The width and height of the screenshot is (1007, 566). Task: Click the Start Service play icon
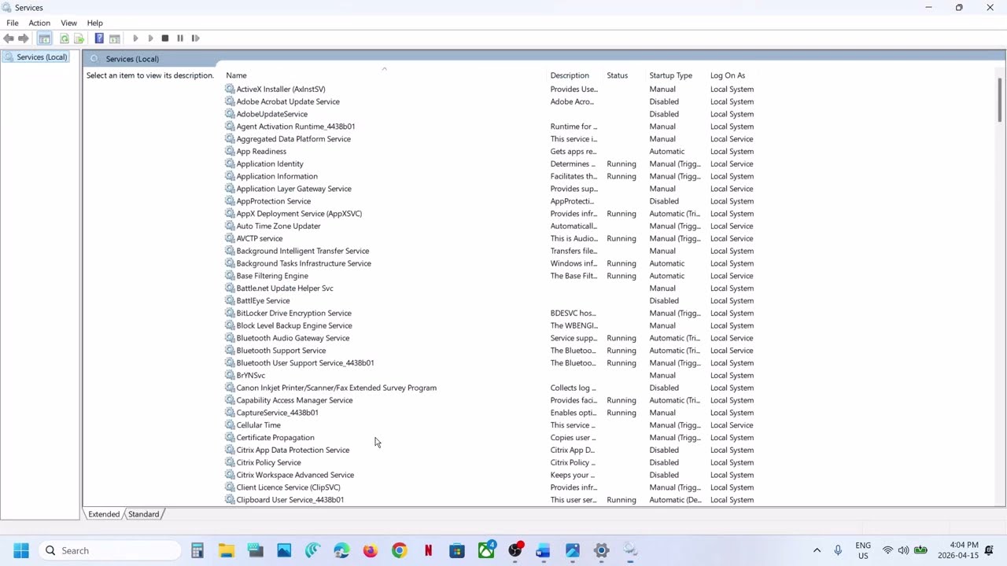pos(135,38)
